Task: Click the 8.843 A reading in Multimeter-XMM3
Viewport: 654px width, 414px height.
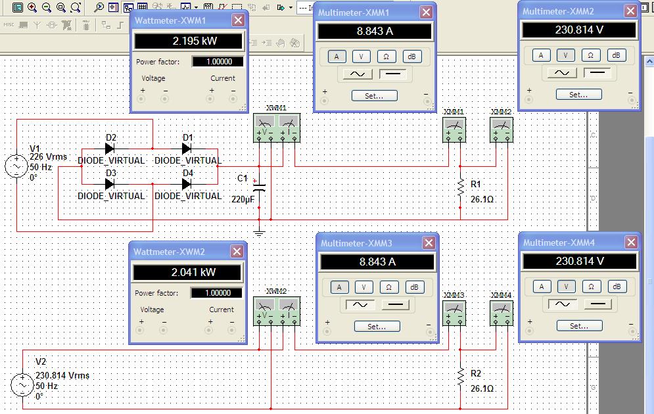Action: (x=377, y=262)
